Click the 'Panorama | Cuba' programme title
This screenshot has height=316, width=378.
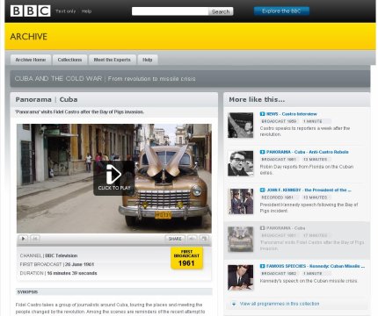pos(47,99)
